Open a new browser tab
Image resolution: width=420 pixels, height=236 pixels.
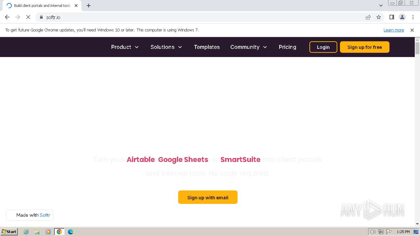(x=89, y=6)
